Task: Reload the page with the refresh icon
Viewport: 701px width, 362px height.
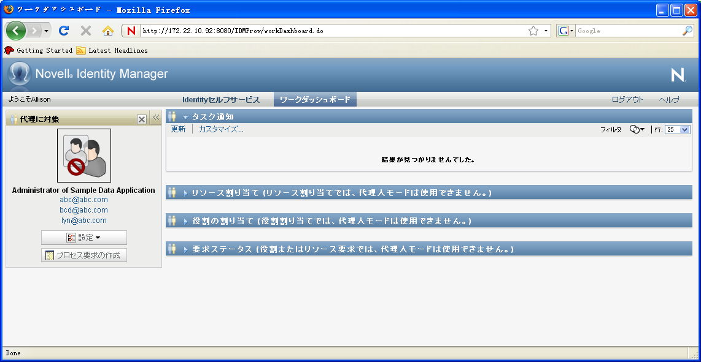Action: pyautogui.click(x=64, y=31)
